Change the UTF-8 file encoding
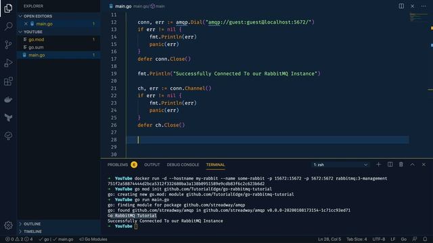 (x=379, y=239)
